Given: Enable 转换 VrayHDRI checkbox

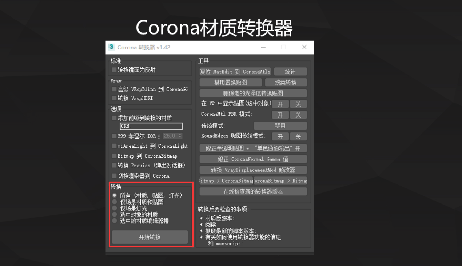Looking at the screenshot, I should [114, 98].
